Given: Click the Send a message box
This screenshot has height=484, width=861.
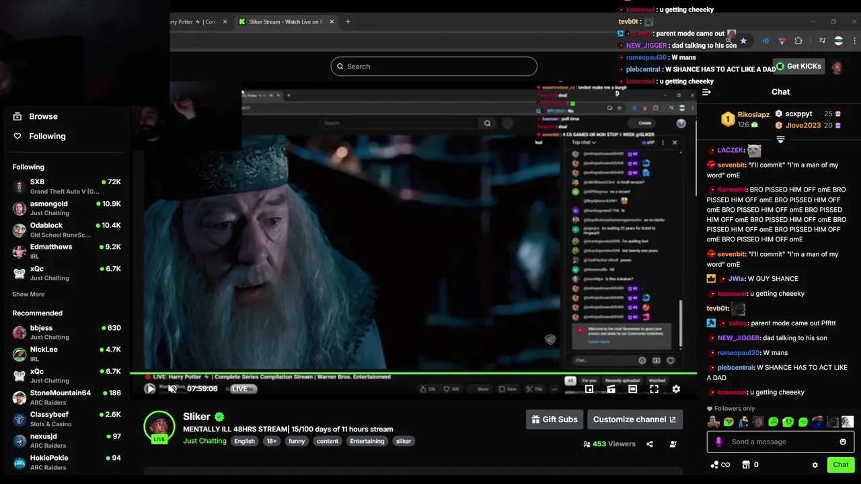Looking at the screenshot, I should point(780,442).
